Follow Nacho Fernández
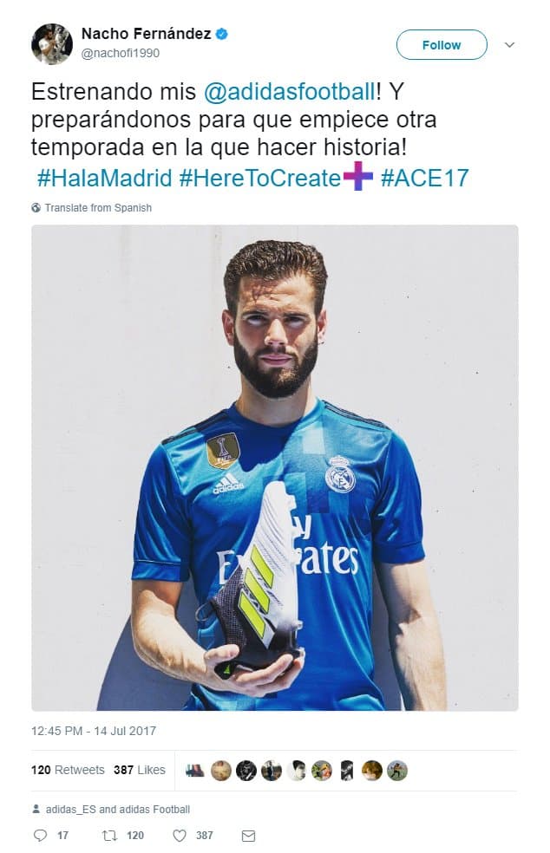The width and height of the screenshot is (550, 853). pos(442,44)
